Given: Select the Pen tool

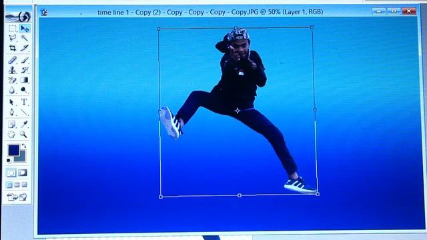Looking at the screenshot, I should coord(11,112).
